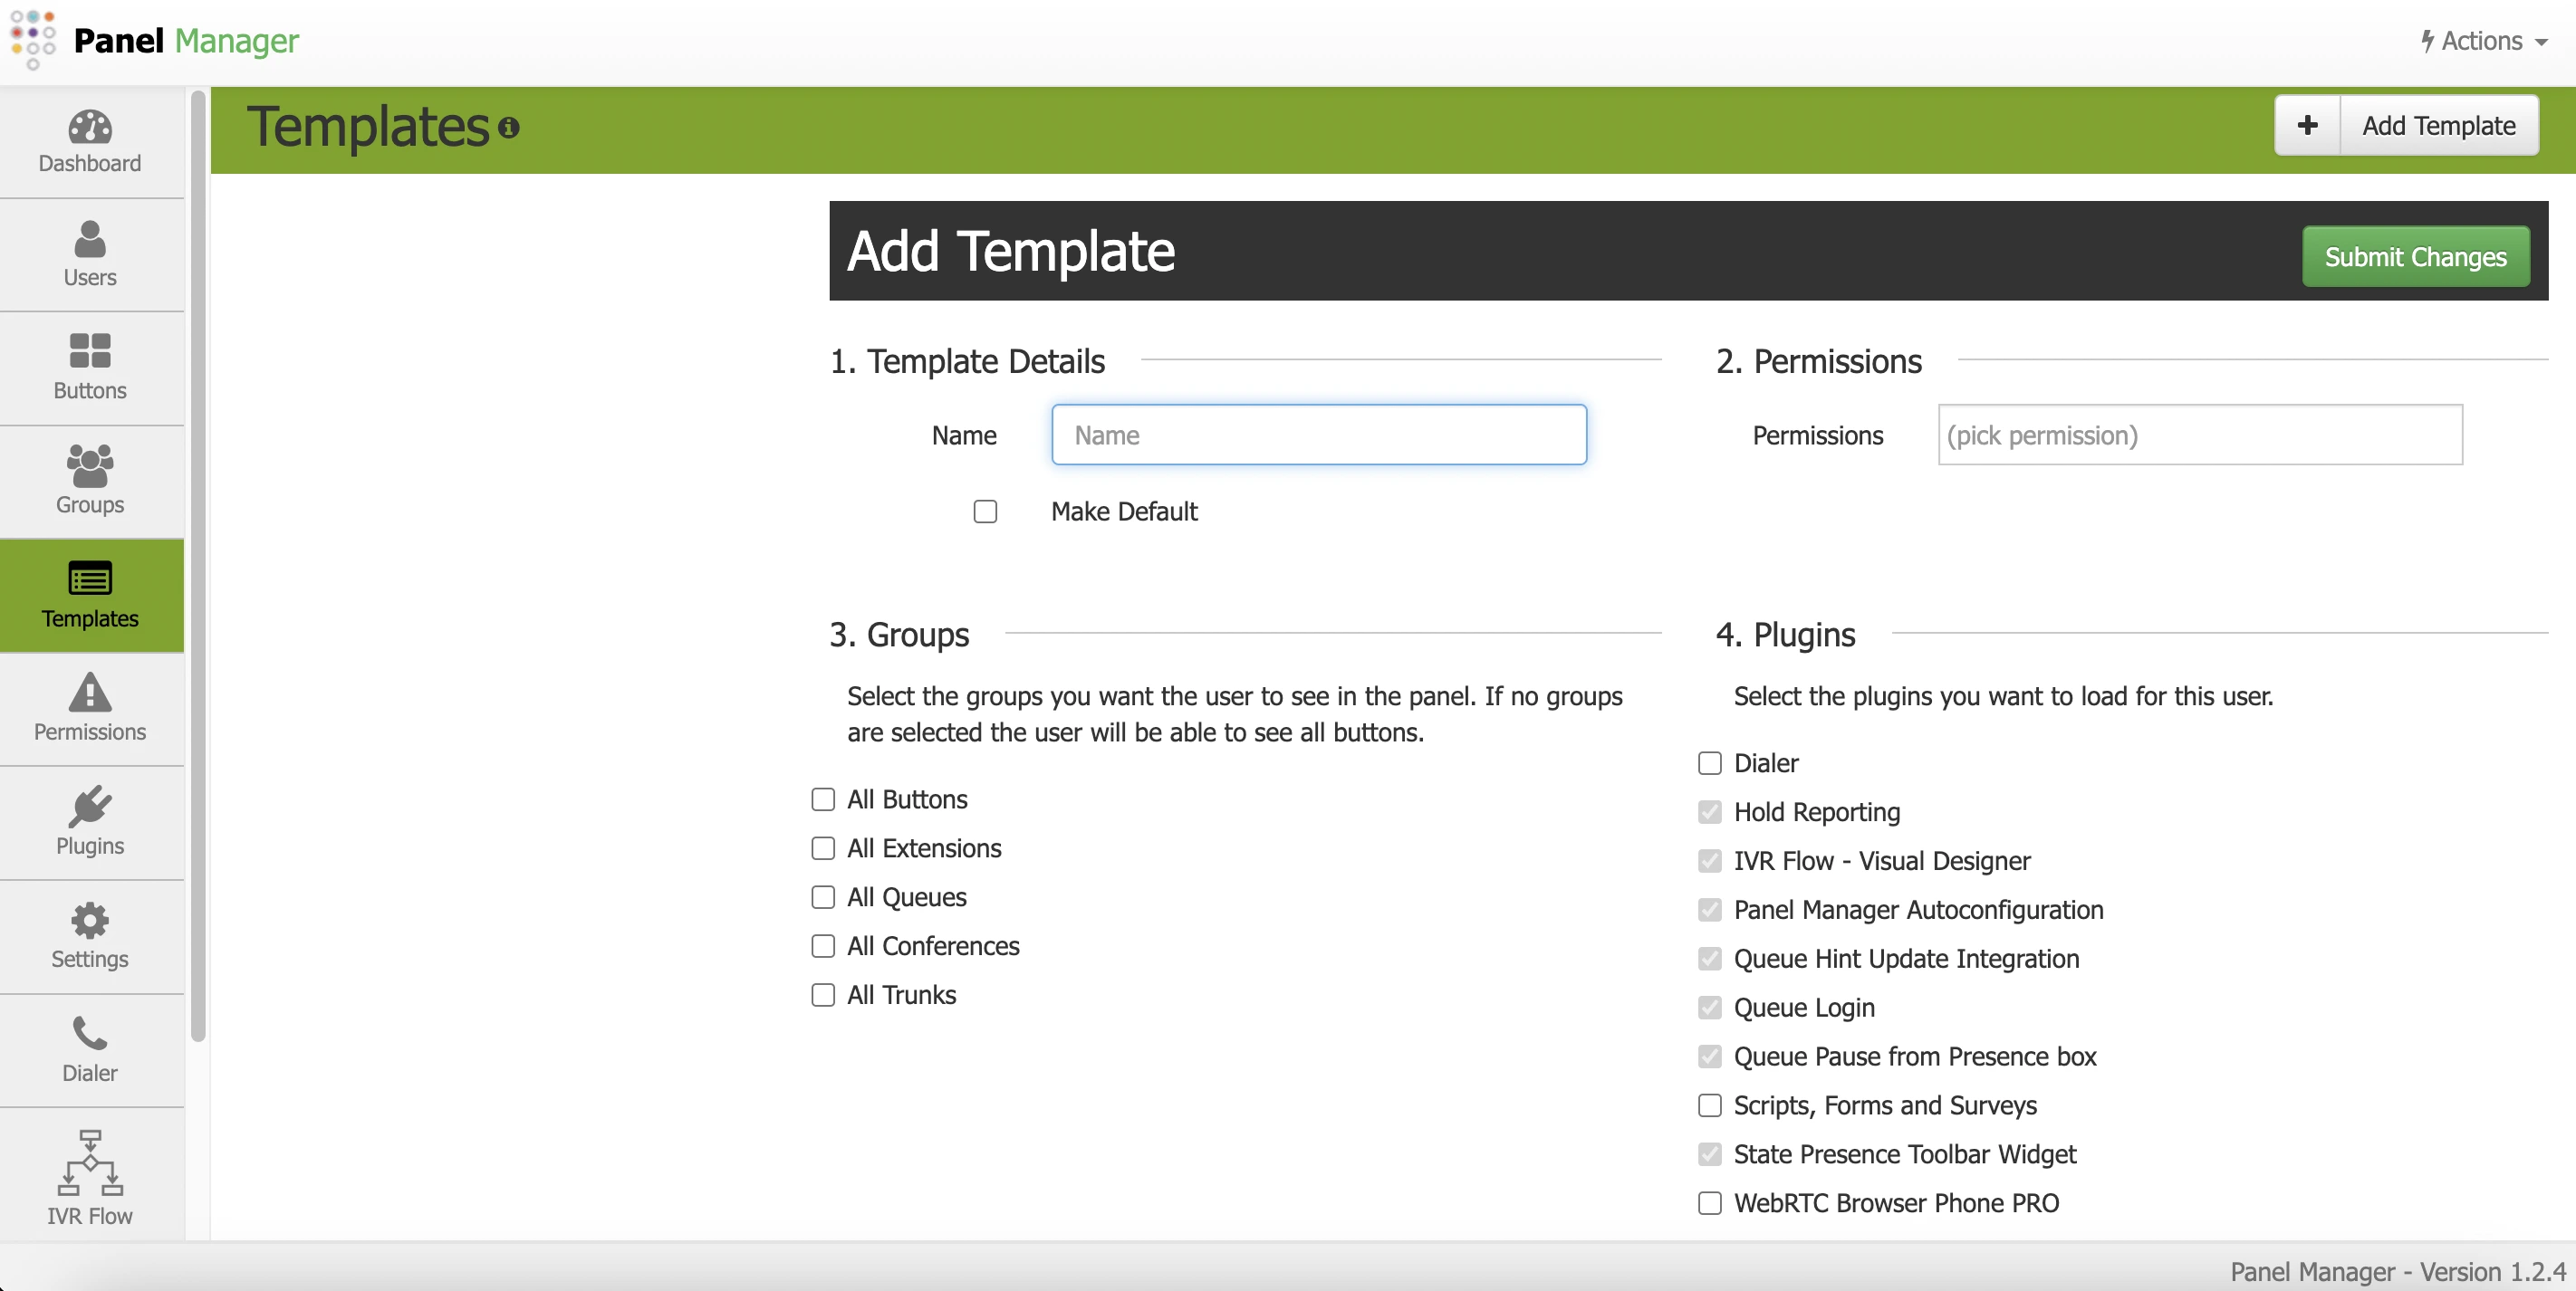Open Settings from the sidebar gear icon

click(89, 932)
